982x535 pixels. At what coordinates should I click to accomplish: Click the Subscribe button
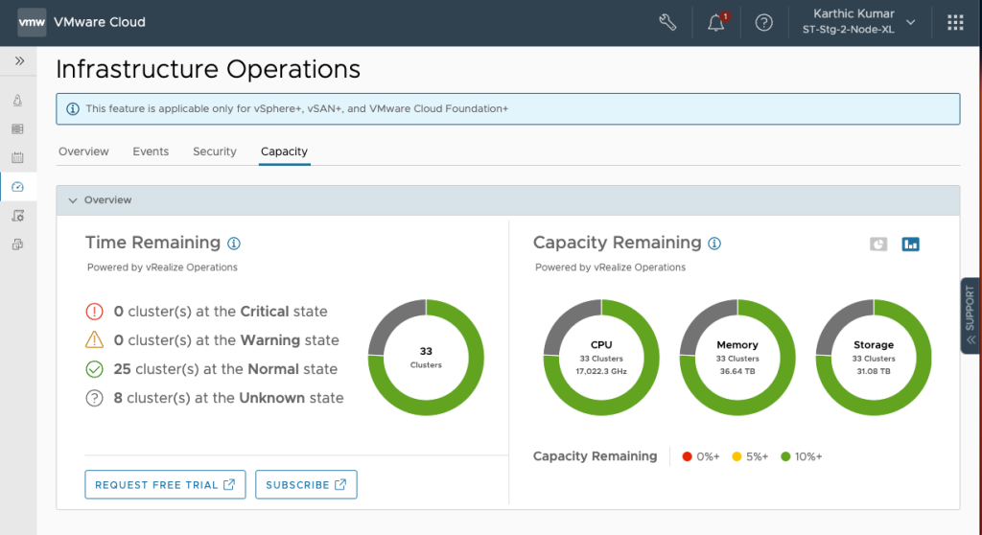(x=306, y=485)
